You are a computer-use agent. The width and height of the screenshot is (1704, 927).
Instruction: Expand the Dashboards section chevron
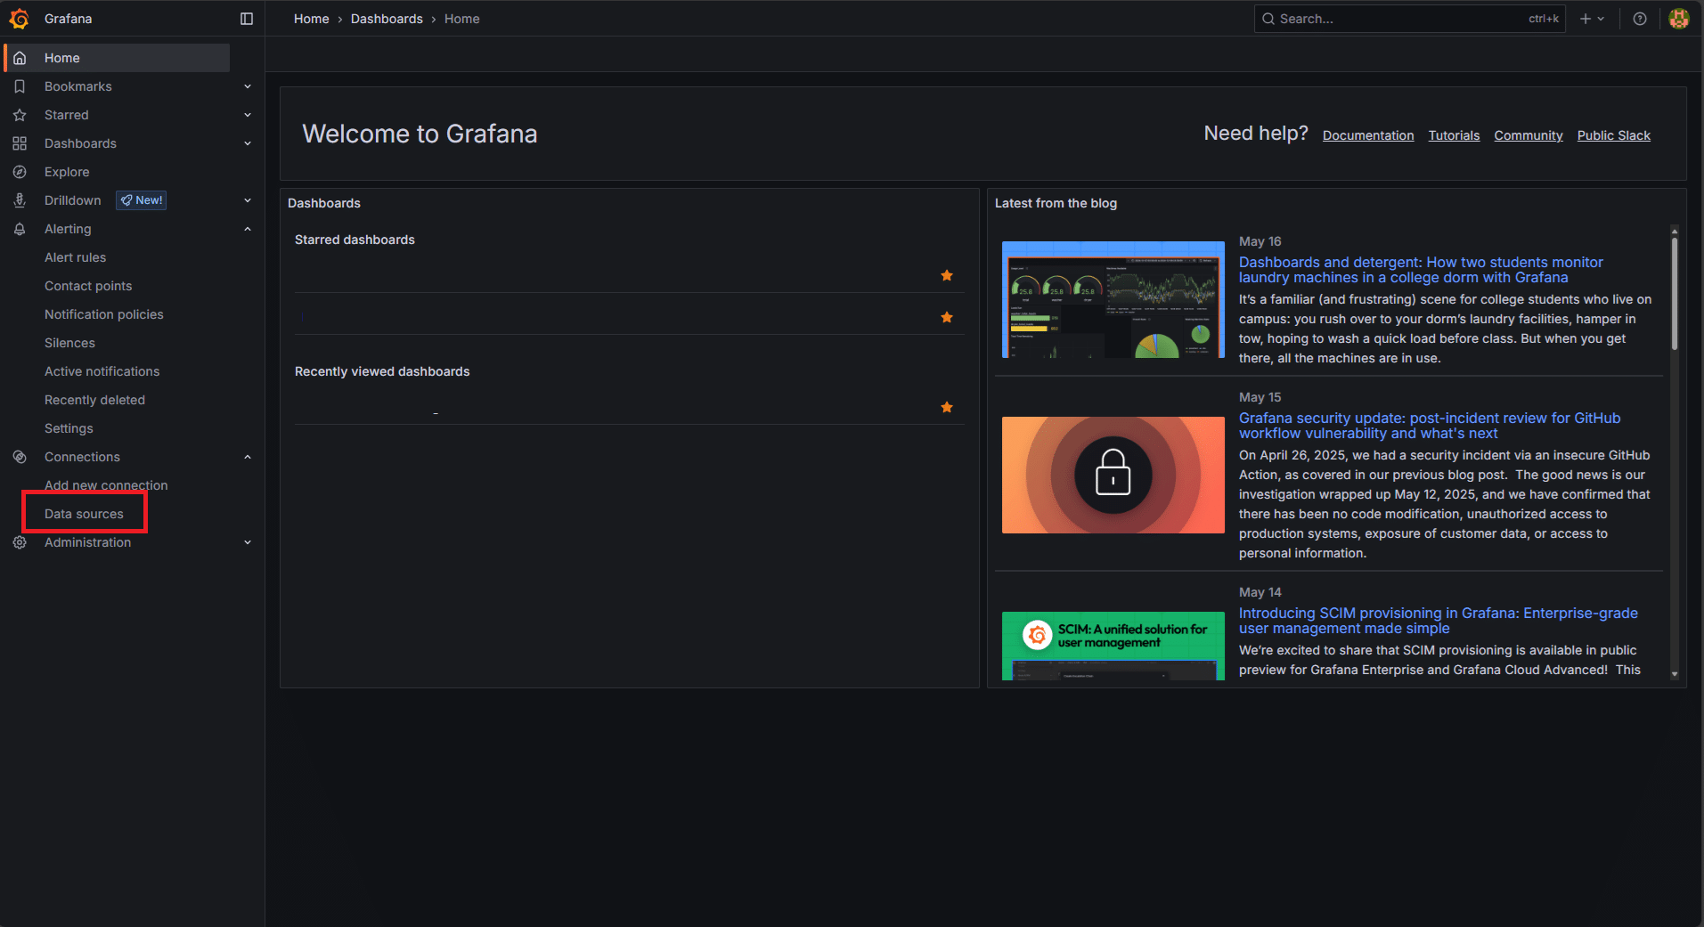248,143
